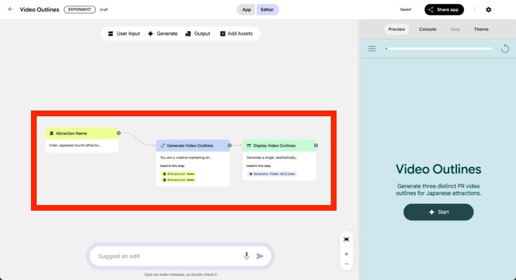The image size is (516, 280).
Task: Switch to Editor view
Action: coord(268,10)
